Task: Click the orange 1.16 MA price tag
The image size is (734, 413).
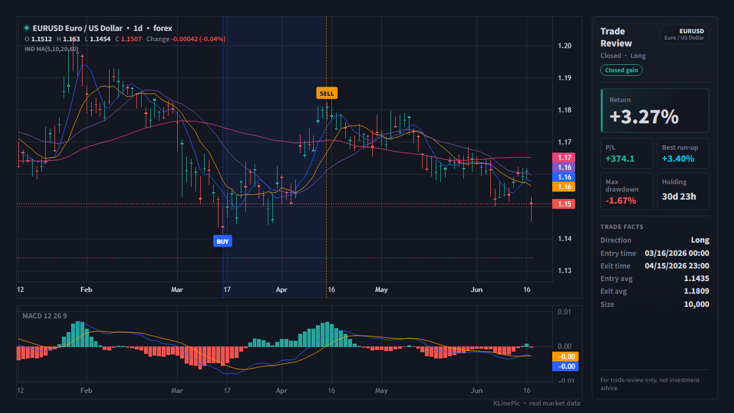Action: (563, 187)
